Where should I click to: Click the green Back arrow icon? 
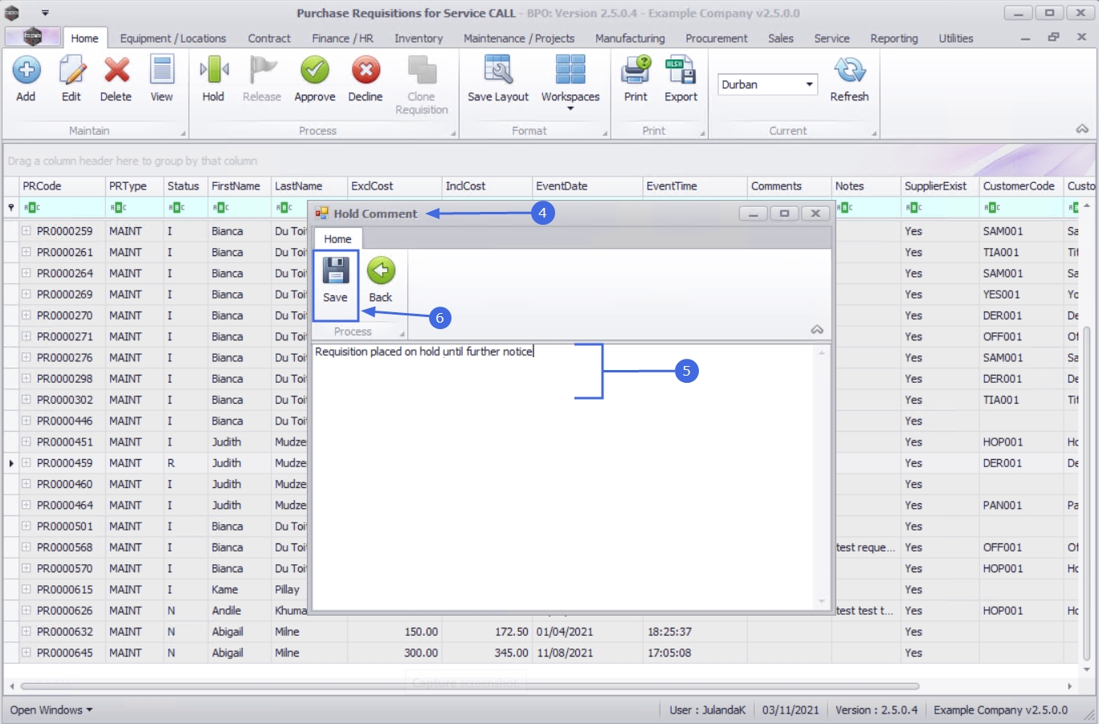[x=381, y=271]
